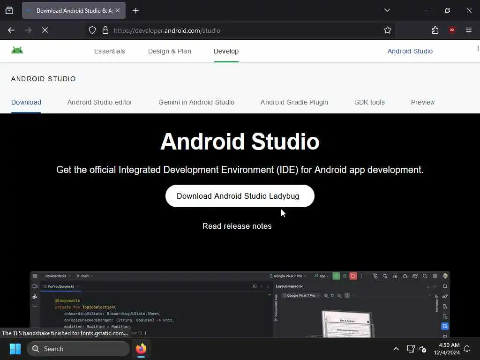This screenshot has width=480, height=360.
Task: Open the Design & Plan menu
Action: 170,51
